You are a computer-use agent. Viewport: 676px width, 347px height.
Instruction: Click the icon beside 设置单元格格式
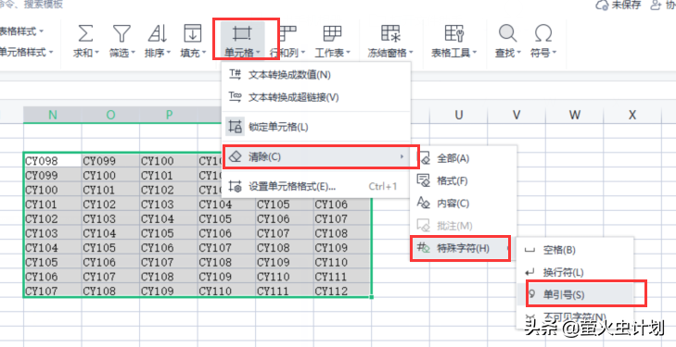[x=235, y=186]
